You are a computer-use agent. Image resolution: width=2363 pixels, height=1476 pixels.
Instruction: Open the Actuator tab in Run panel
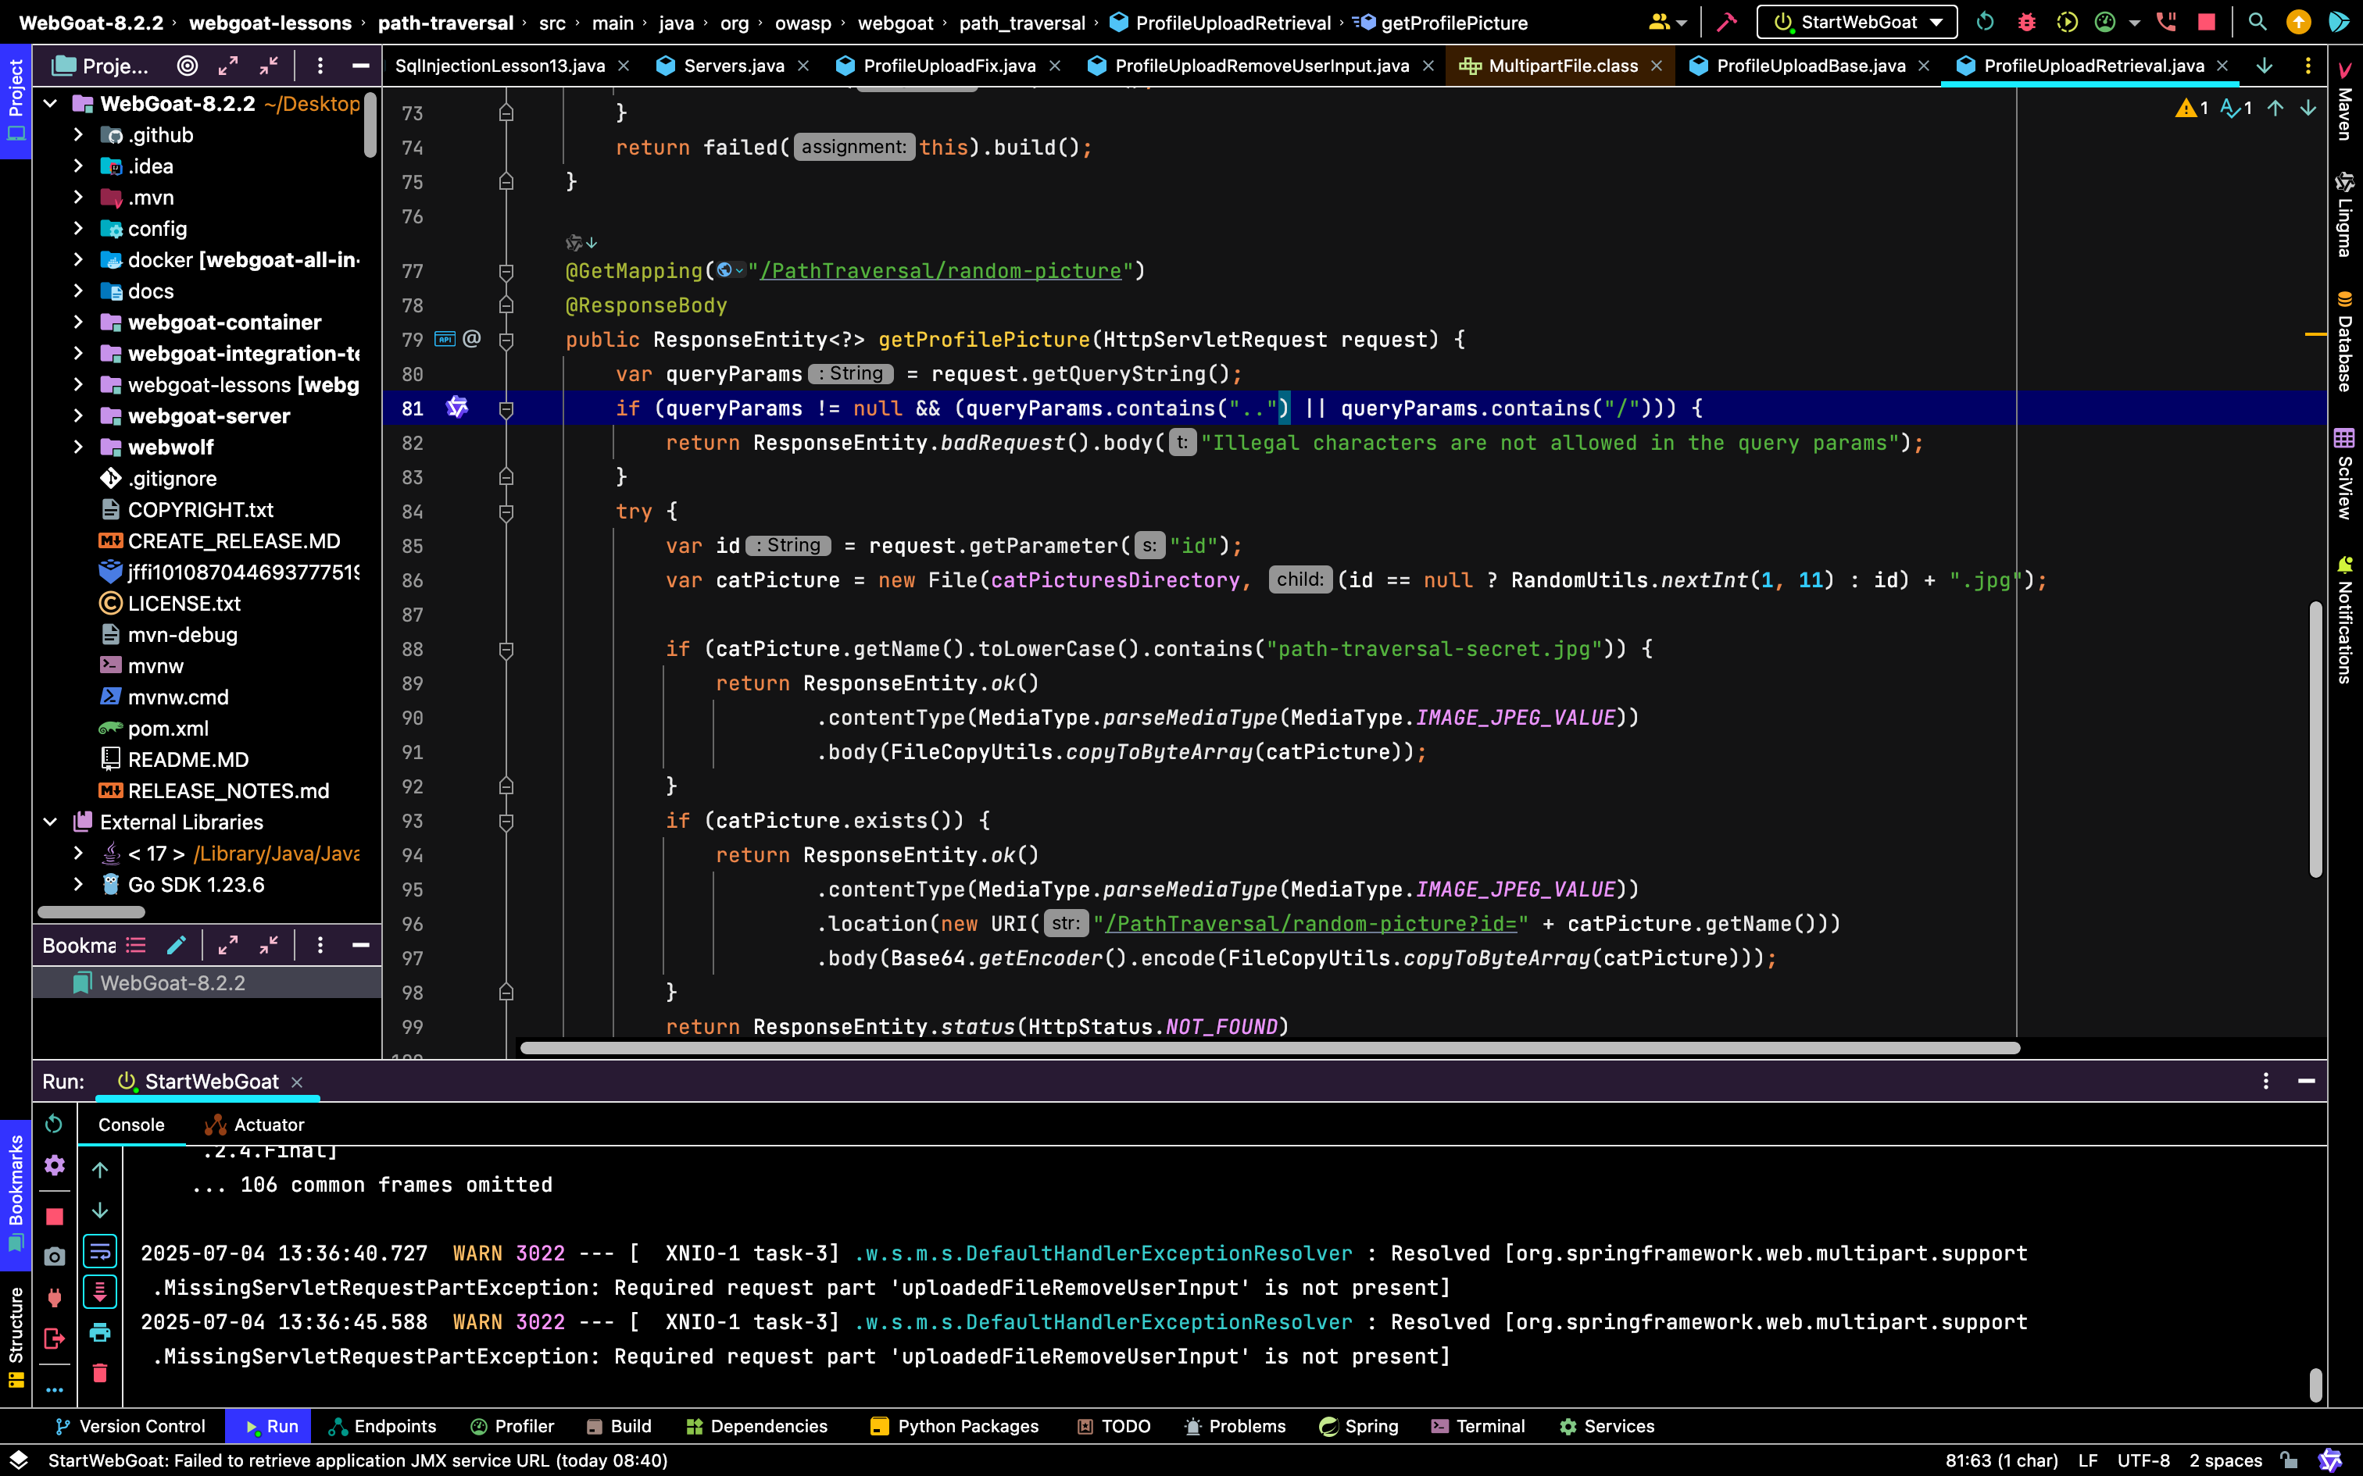[x=255, y=1125]
